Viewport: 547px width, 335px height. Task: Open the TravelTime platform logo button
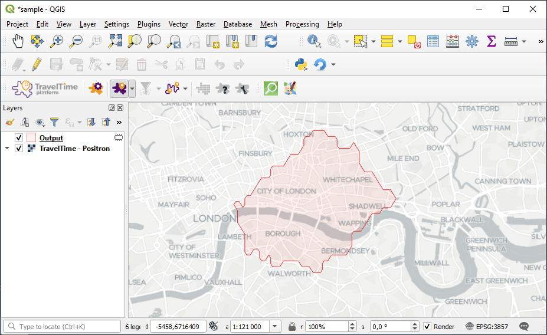(x=45, y=88)
